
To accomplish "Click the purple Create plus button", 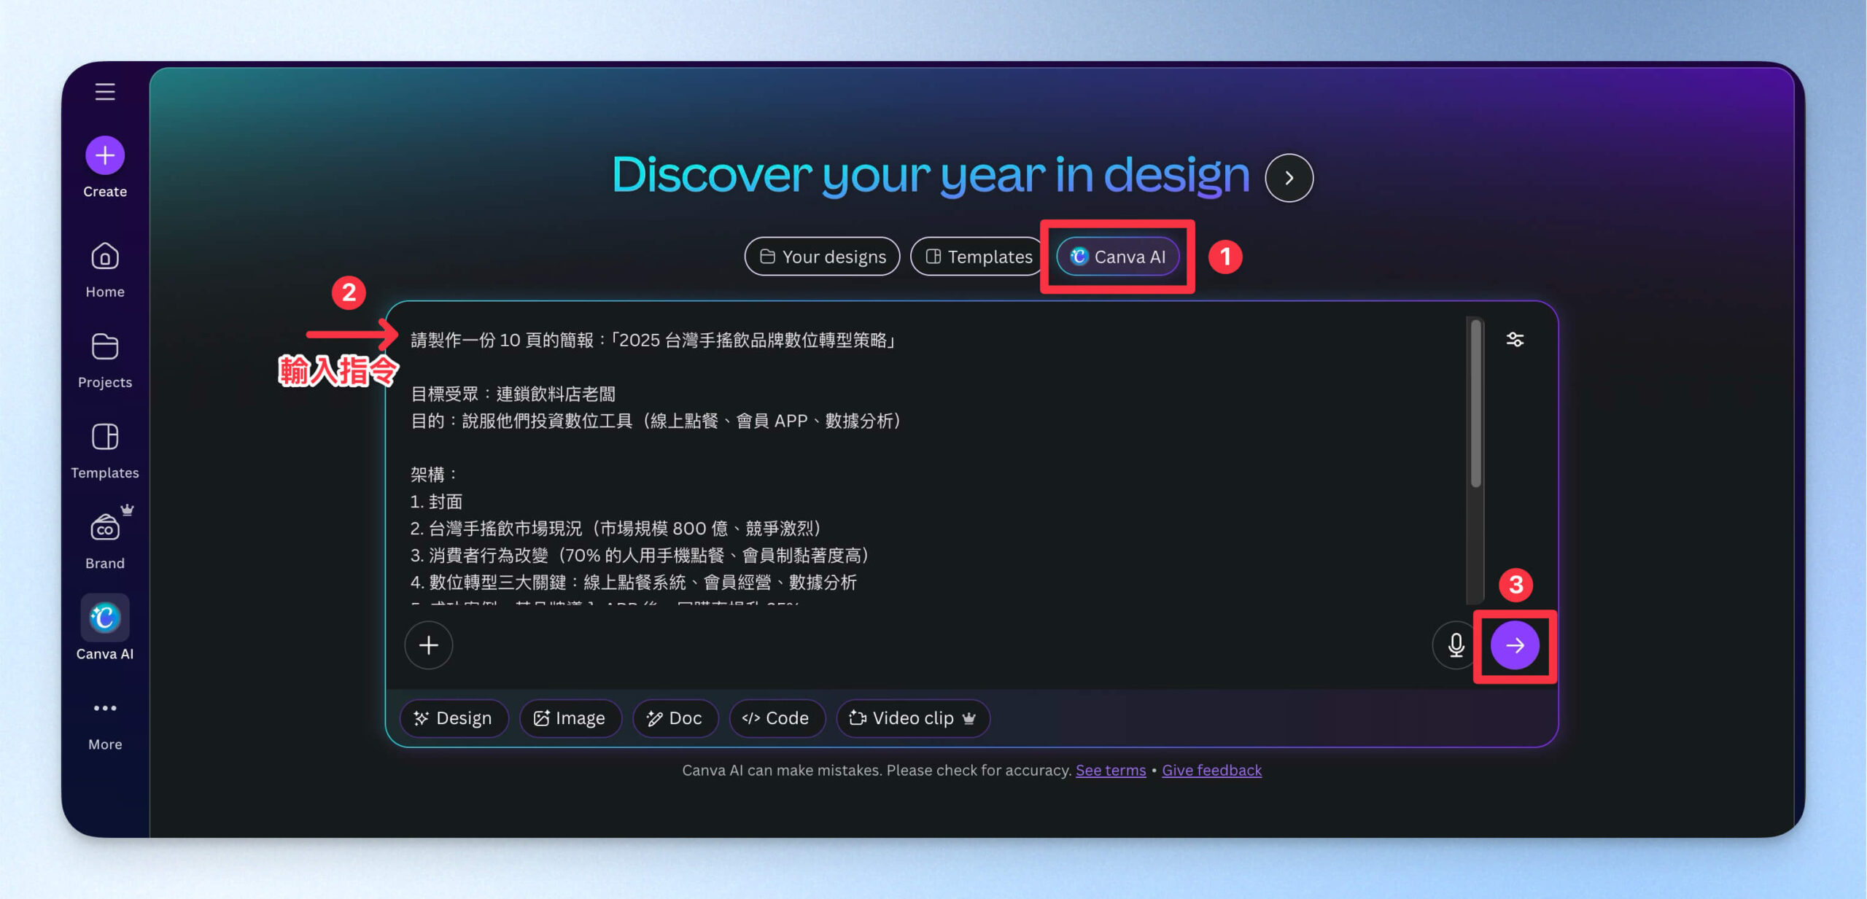I will tap(105, 155).
